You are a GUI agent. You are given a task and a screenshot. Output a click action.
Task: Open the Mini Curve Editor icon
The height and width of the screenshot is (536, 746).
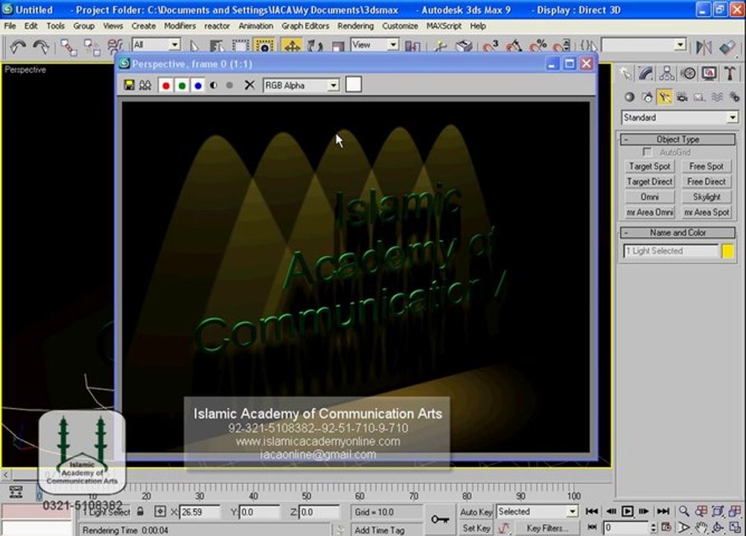click(x=16, y=492)
